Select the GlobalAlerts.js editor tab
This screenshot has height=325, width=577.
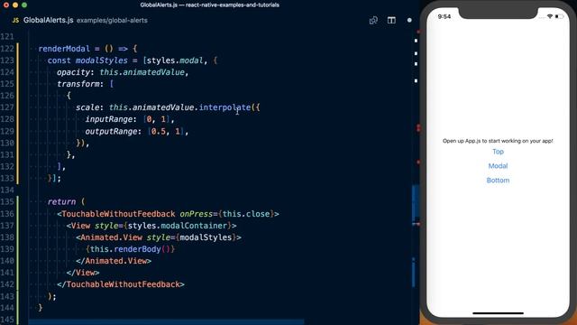(x=48, y=20)
